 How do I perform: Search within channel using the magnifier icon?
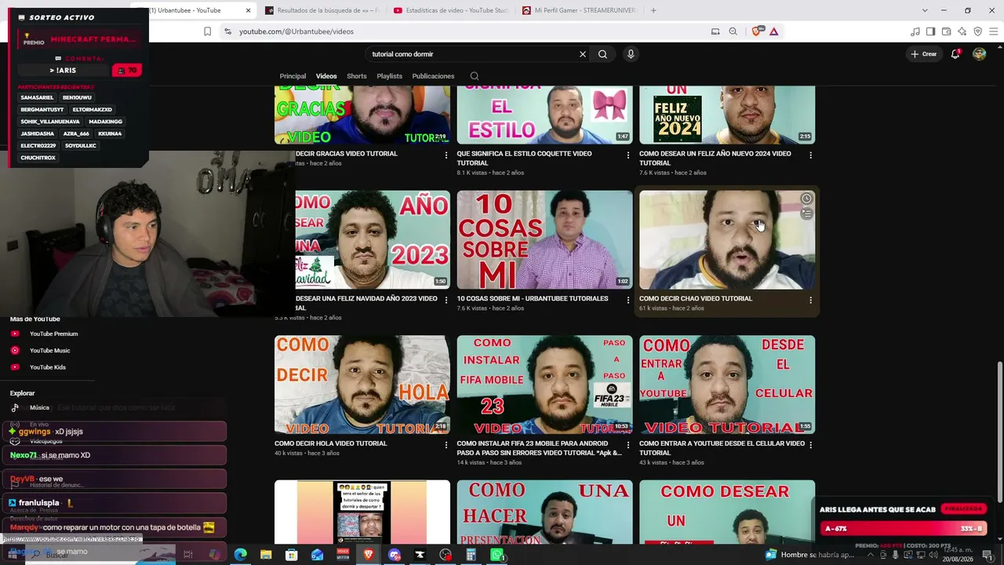point(475,76)
